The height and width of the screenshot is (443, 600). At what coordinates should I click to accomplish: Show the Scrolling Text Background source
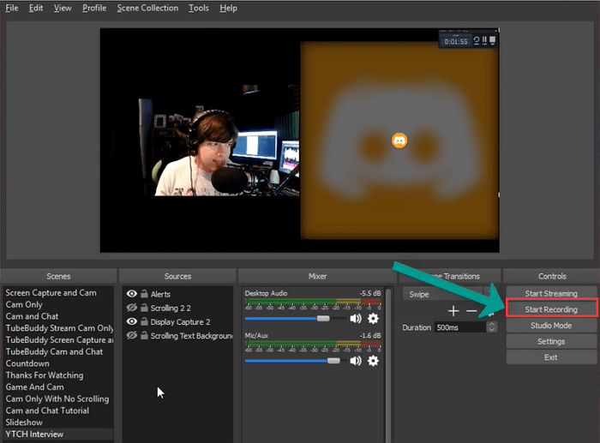(x=131, y=336)
